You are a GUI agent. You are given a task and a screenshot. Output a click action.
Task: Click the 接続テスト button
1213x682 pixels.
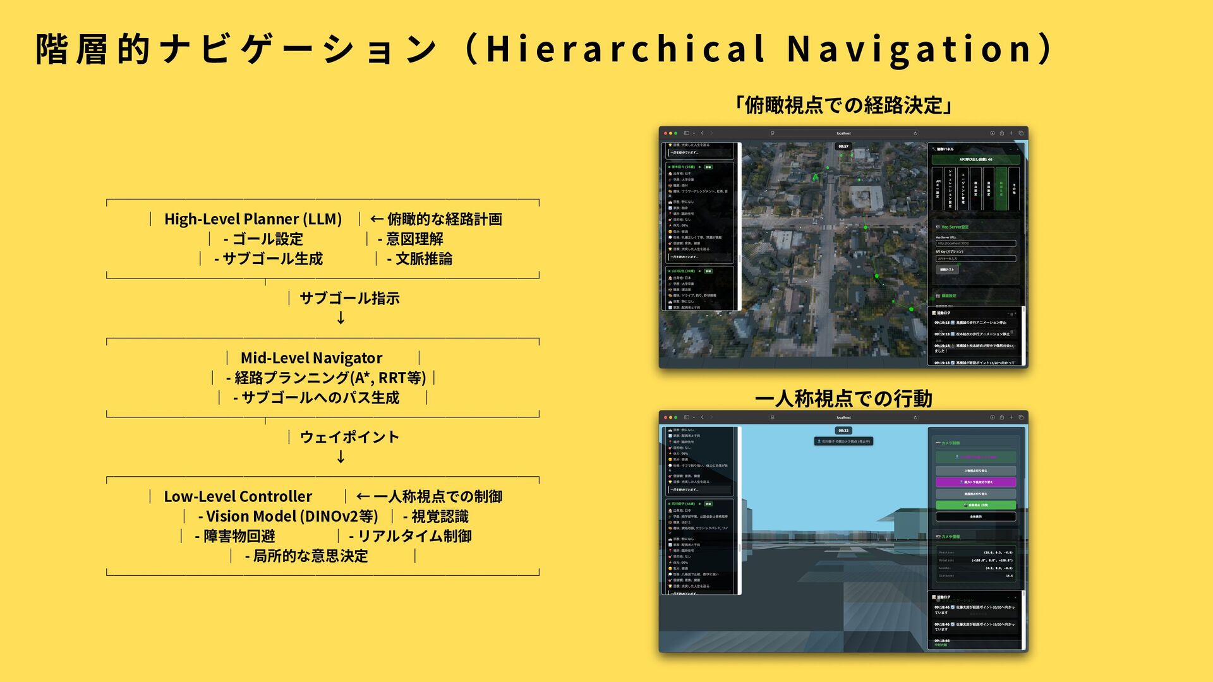click(946, 270)
